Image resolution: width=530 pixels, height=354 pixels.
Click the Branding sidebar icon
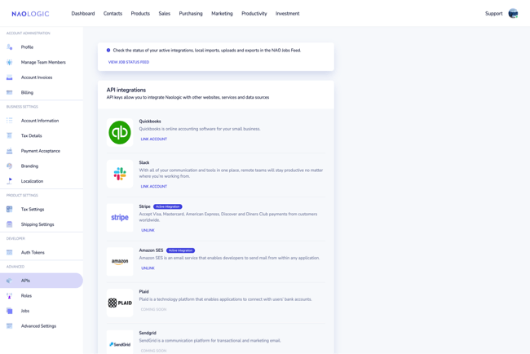(x=10, y=166)
